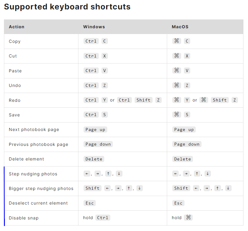Click the Windows Delete key label

pyautogui.click(x=94, y=159)
